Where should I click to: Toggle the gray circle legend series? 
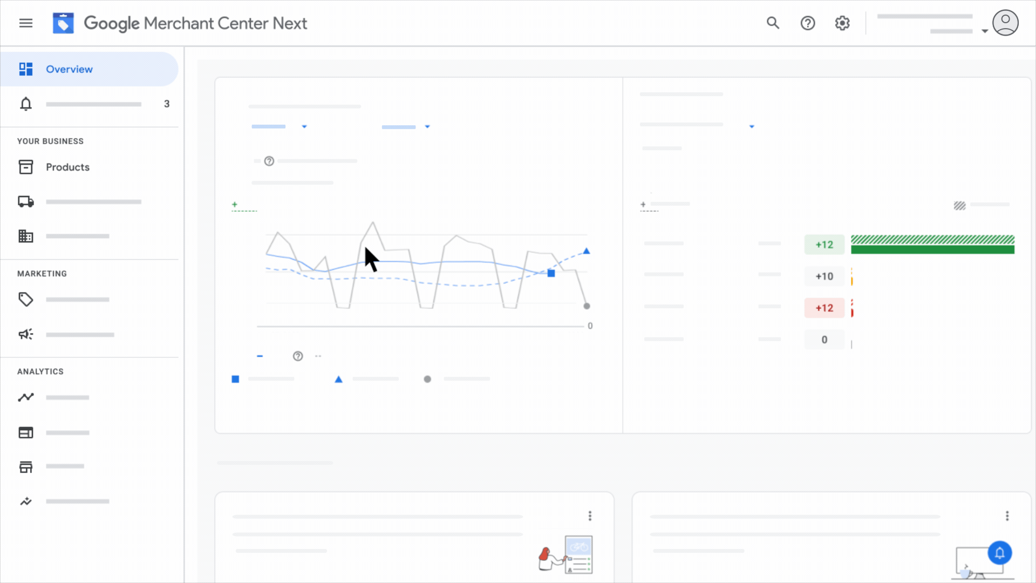[x=427, y=379]
